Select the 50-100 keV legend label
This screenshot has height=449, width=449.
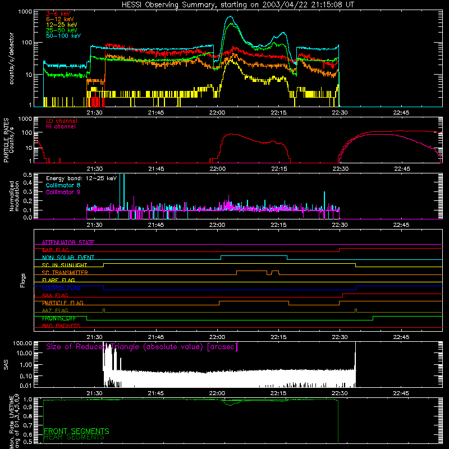pyautogui.click(x=63, y=35)
